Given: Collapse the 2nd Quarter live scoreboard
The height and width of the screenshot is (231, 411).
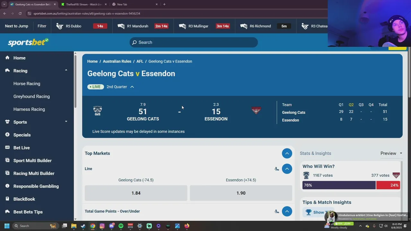Looking at the screenshot, I should pos(132,87).
